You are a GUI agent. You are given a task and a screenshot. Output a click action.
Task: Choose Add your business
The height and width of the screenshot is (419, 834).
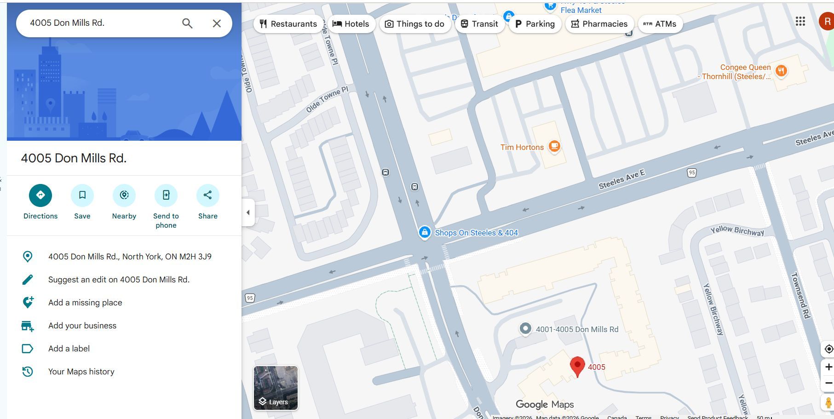(124, 326)
